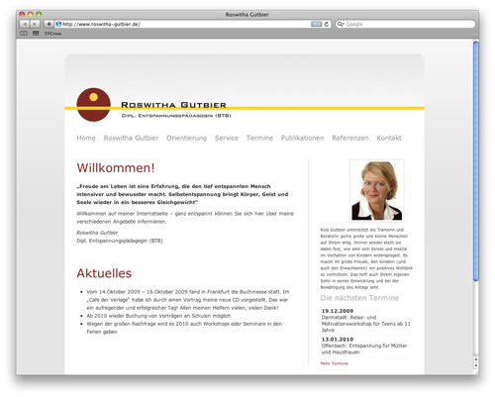The height and width of the screenshot is (397, 495).
Task: Go forward with the browser forward arrow
Action: click(35, 24)
